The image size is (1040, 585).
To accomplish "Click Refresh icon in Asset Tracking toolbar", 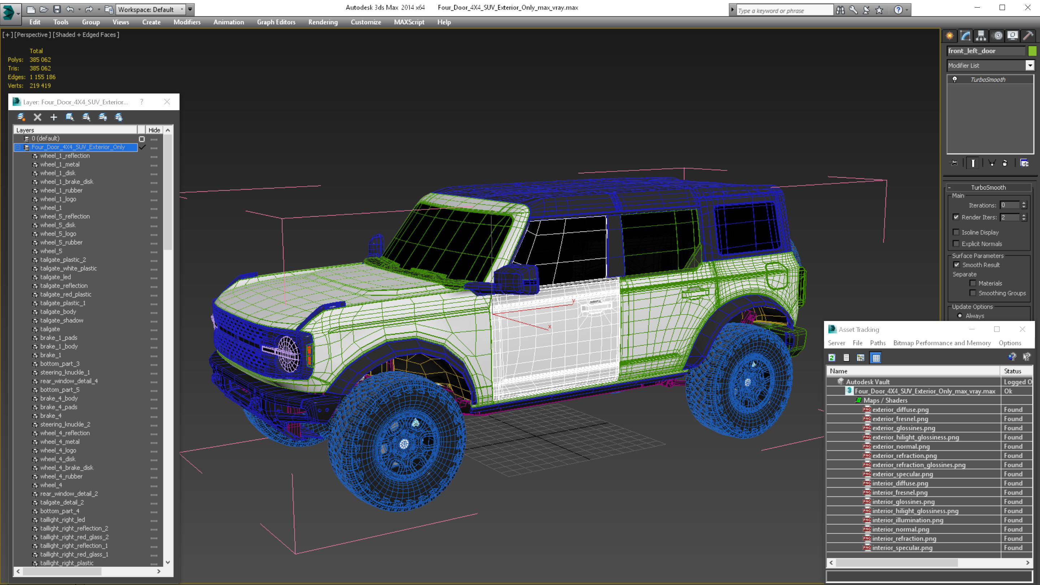I will click(x=832, y=358).
